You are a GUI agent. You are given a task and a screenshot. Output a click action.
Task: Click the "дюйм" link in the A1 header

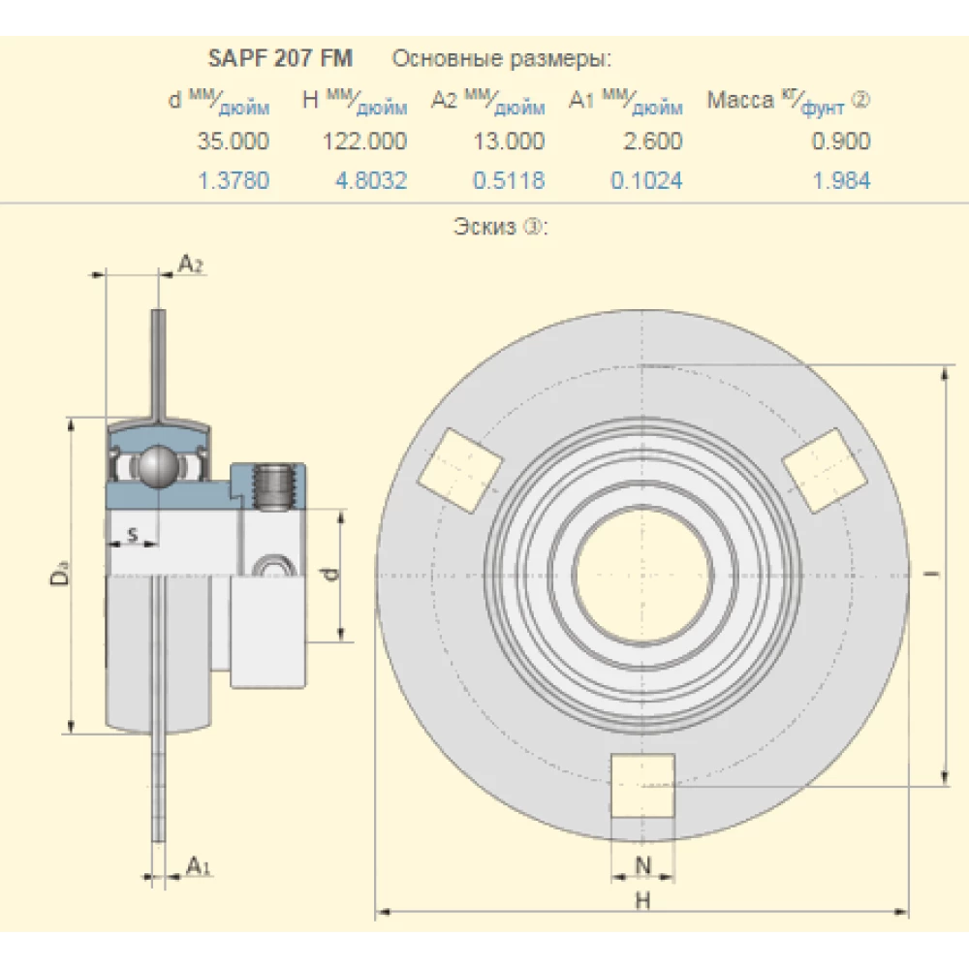658,109
